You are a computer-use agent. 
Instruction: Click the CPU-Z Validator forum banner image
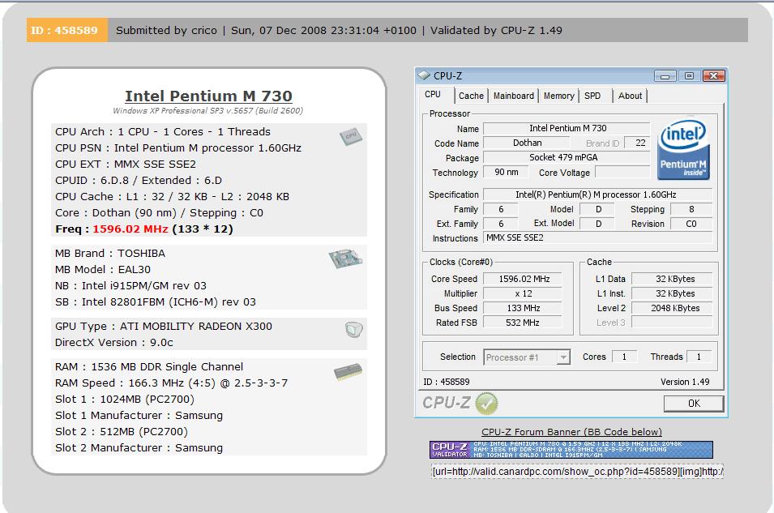[571, 449]
